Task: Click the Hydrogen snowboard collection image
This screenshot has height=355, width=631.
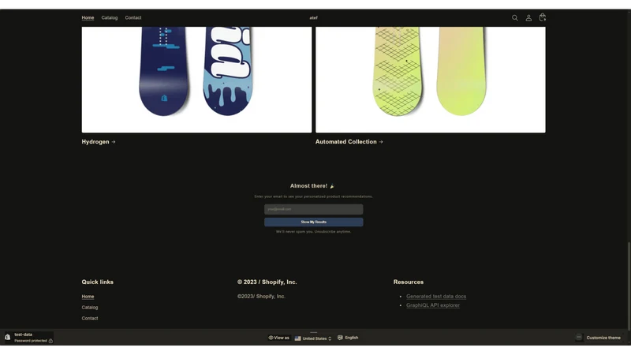Action: click(x=196, y=80)
